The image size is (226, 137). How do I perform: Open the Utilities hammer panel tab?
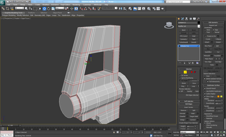198,19
